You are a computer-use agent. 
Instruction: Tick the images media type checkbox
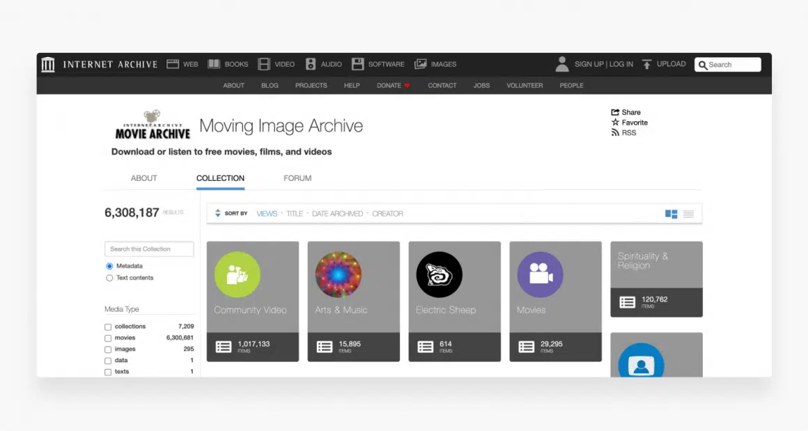click(108, 350)
